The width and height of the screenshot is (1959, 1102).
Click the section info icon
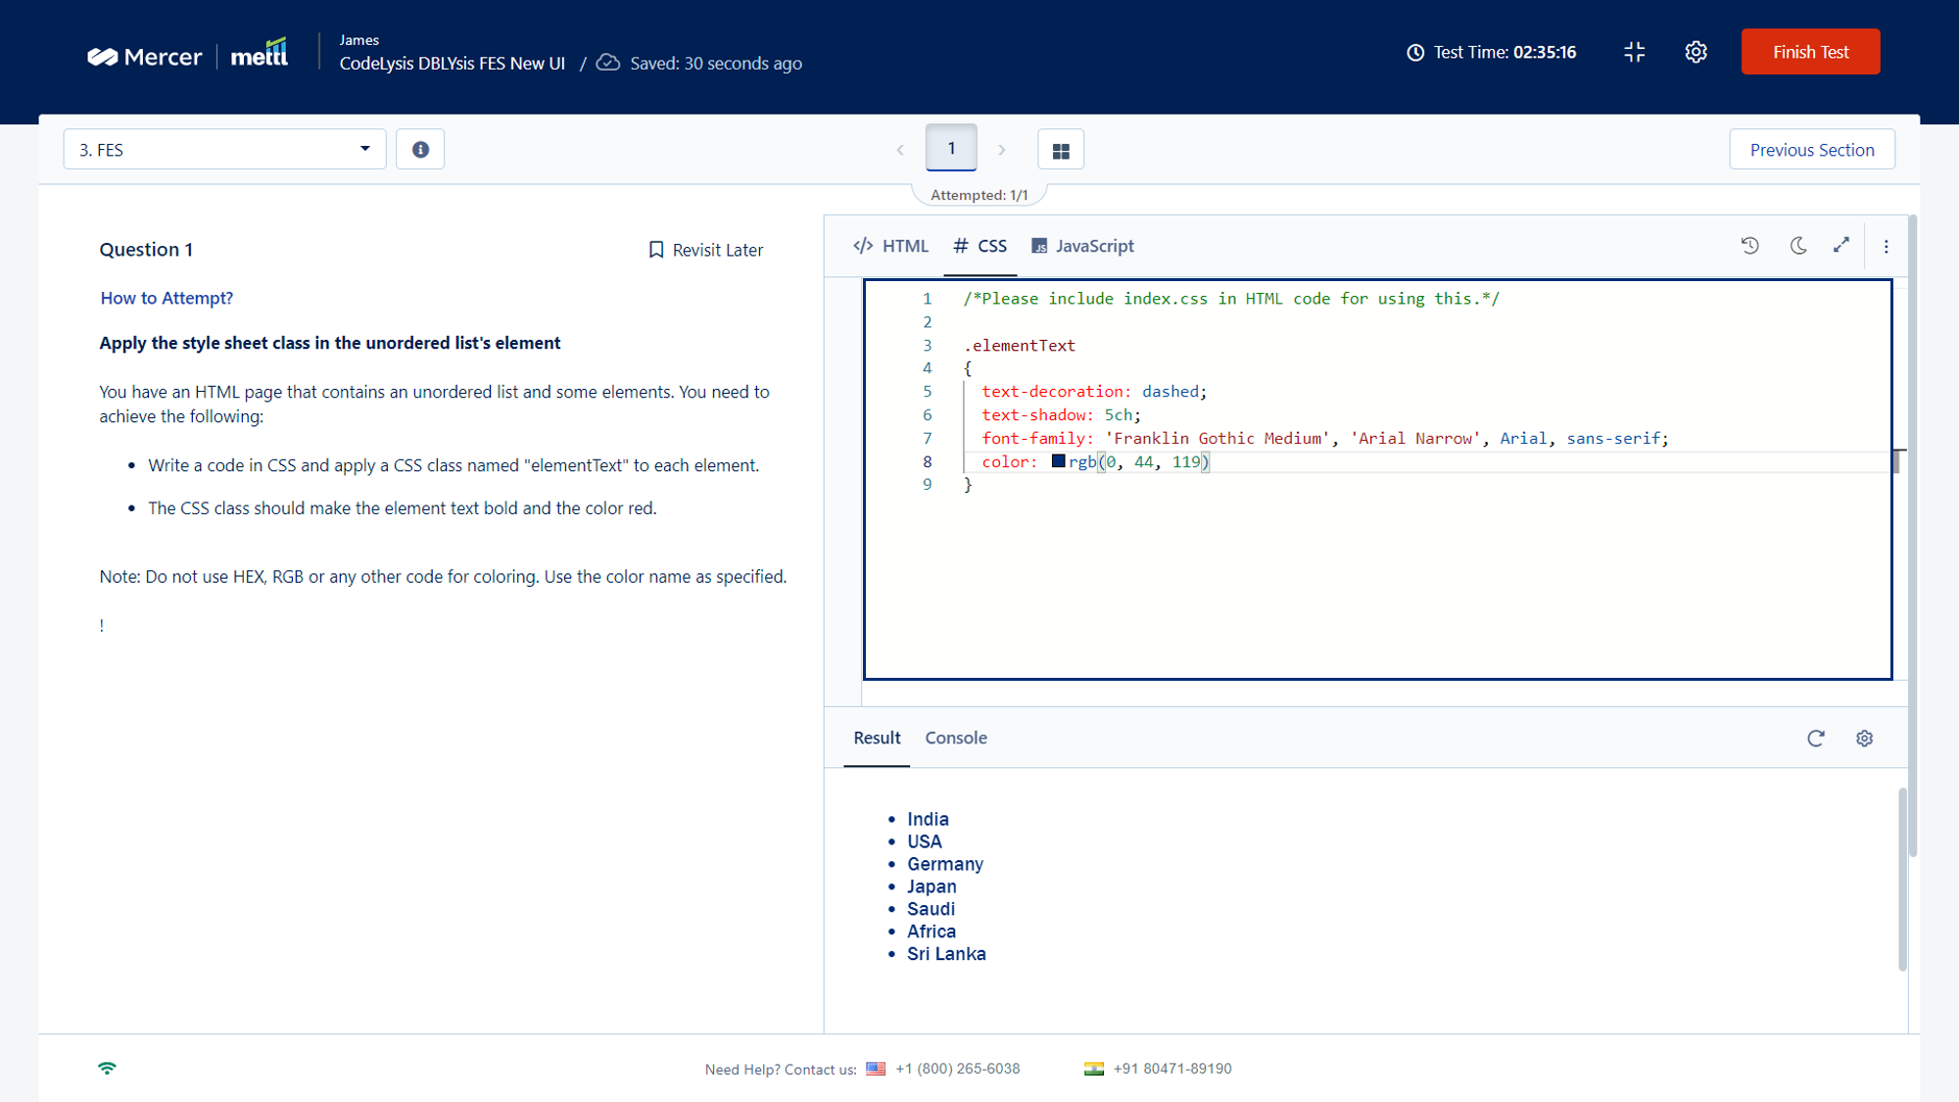point(420,149)
